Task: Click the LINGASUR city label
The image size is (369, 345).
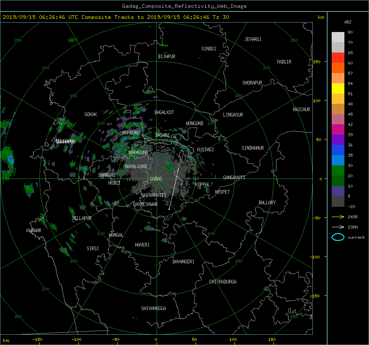Action: 233,115
